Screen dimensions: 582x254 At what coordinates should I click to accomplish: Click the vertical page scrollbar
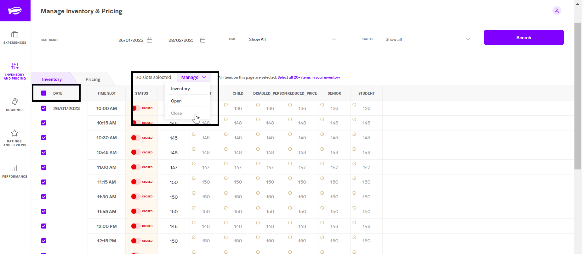[578, 96]
